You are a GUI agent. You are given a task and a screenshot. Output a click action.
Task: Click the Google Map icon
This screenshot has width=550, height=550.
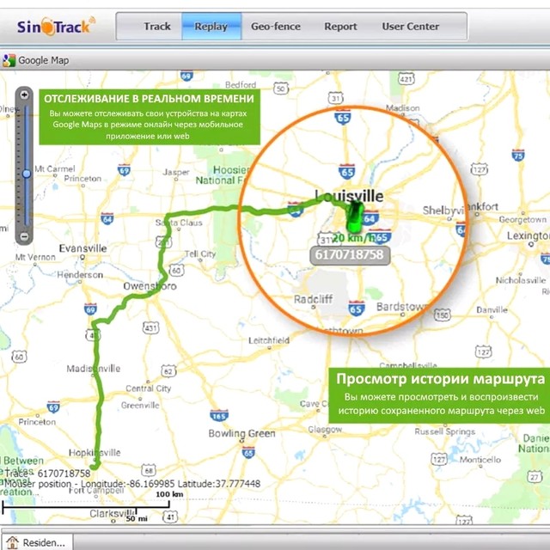[x=9, y=60]
